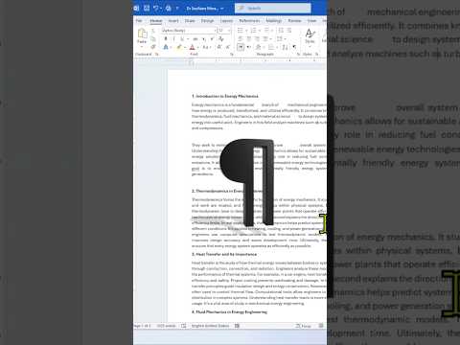Click the highlighted Borders button

[x=241, y=47]
